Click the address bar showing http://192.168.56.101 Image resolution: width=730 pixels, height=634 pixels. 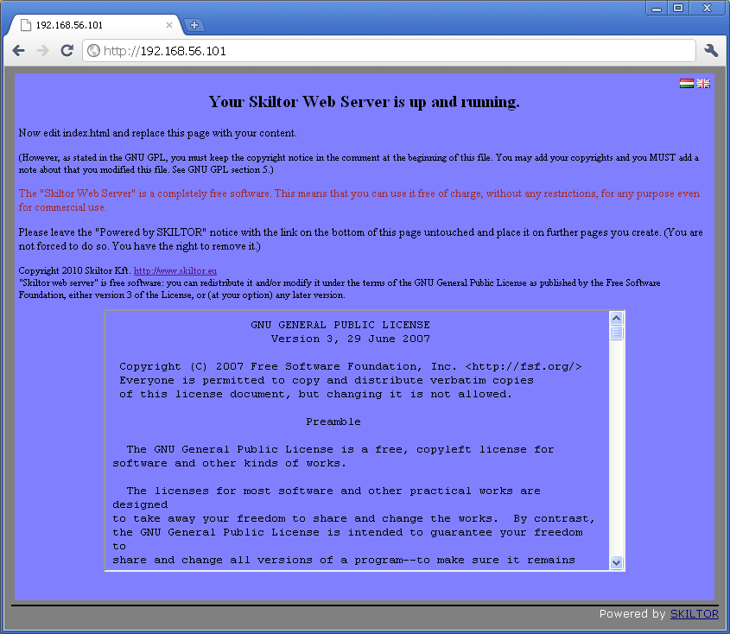click(389, 50)
